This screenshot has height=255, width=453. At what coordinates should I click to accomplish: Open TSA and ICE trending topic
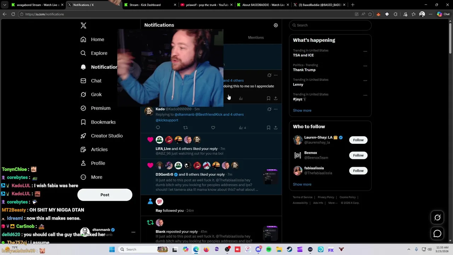(x=303, y=55)
